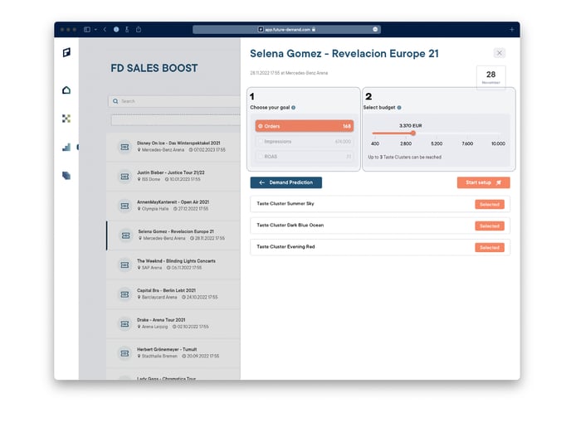Set budget slider near 7.600 mark
Viewport: 571px width, 422px height.
tap(467, 133)
